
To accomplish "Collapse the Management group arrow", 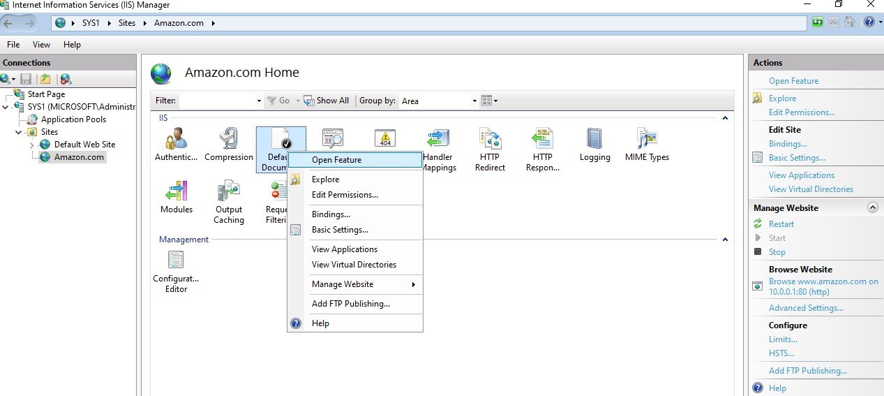I will coord(725,240).
